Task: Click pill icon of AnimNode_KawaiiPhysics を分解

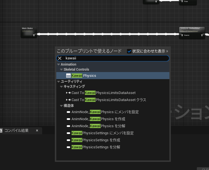Action: [68, 126]
